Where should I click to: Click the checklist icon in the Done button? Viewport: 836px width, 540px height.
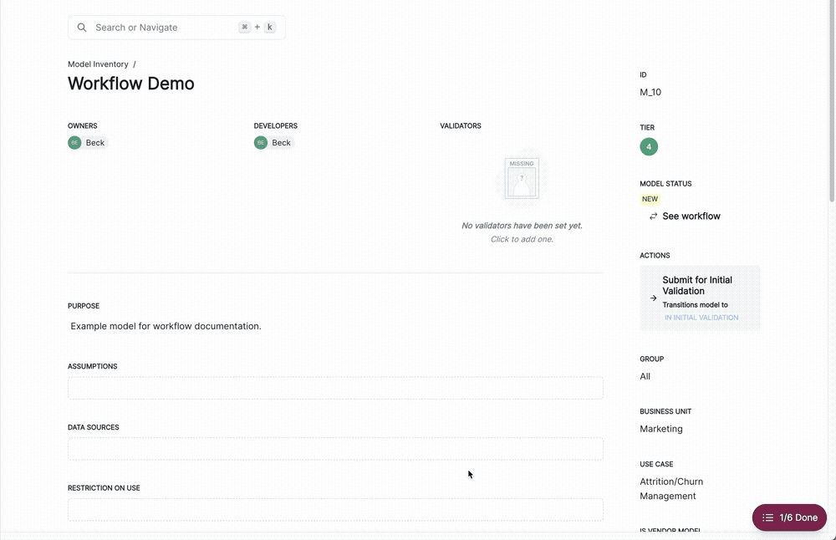click(x=770, y=517)
